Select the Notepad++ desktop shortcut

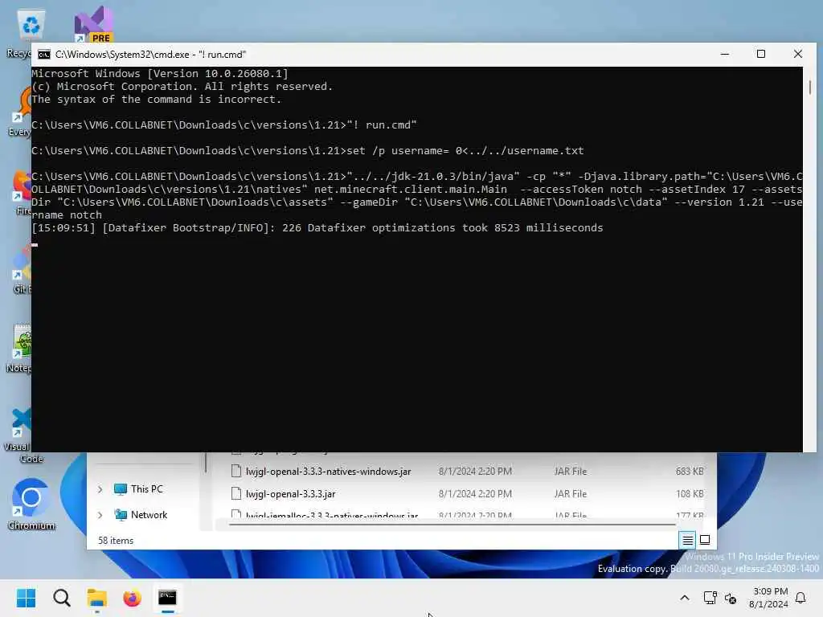(19, 349)
